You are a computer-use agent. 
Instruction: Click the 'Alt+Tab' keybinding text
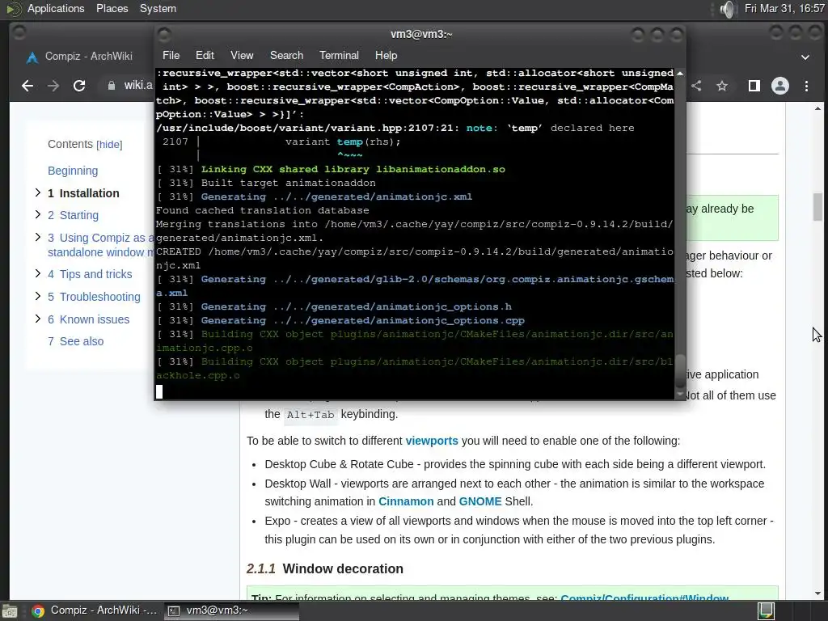[310, 415]
